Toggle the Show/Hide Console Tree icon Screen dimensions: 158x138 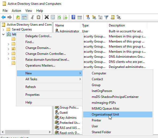[24, 17]
